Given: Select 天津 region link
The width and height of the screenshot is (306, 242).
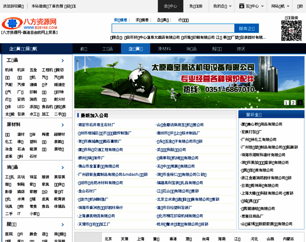Looking at the screenshot, I should click(124, 239).
